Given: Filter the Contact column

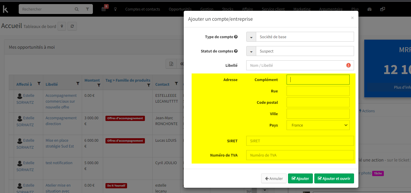Looking at the screenshot, I should [176, 84].
